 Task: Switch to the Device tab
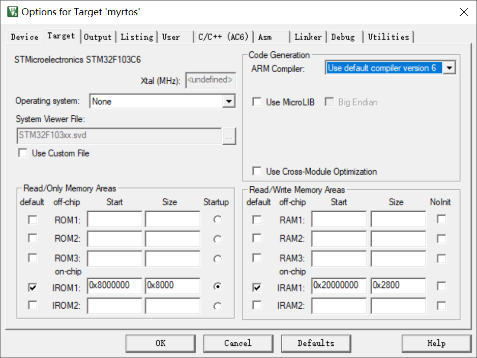click(x=24, y=37)
